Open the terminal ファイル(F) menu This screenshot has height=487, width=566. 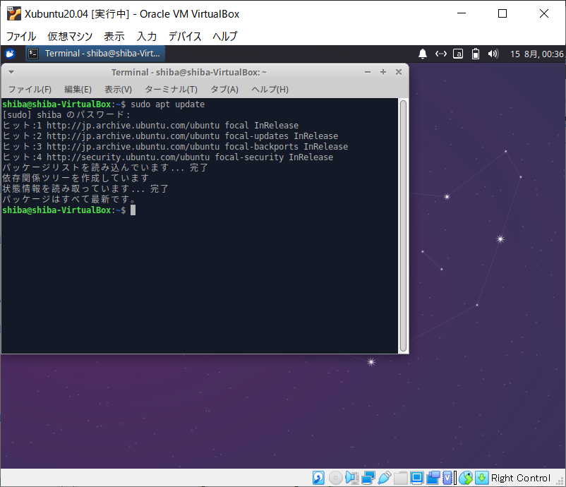[30, 89]
